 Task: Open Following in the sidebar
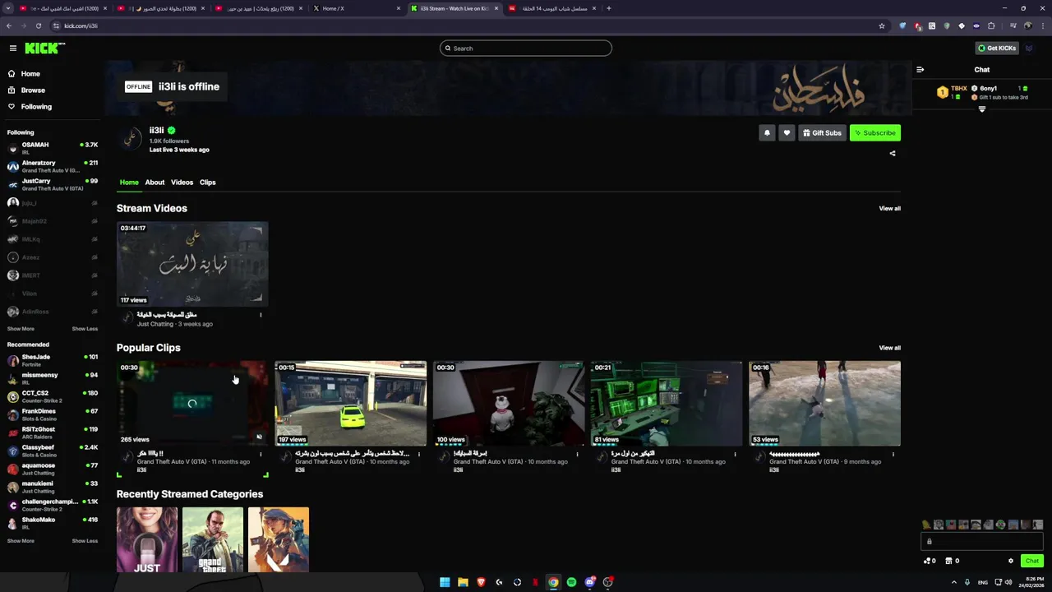36,107
